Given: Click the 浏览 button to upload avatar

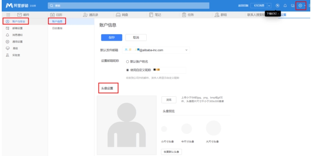Looking at the screenshot, I should click(x=169, y=100).
